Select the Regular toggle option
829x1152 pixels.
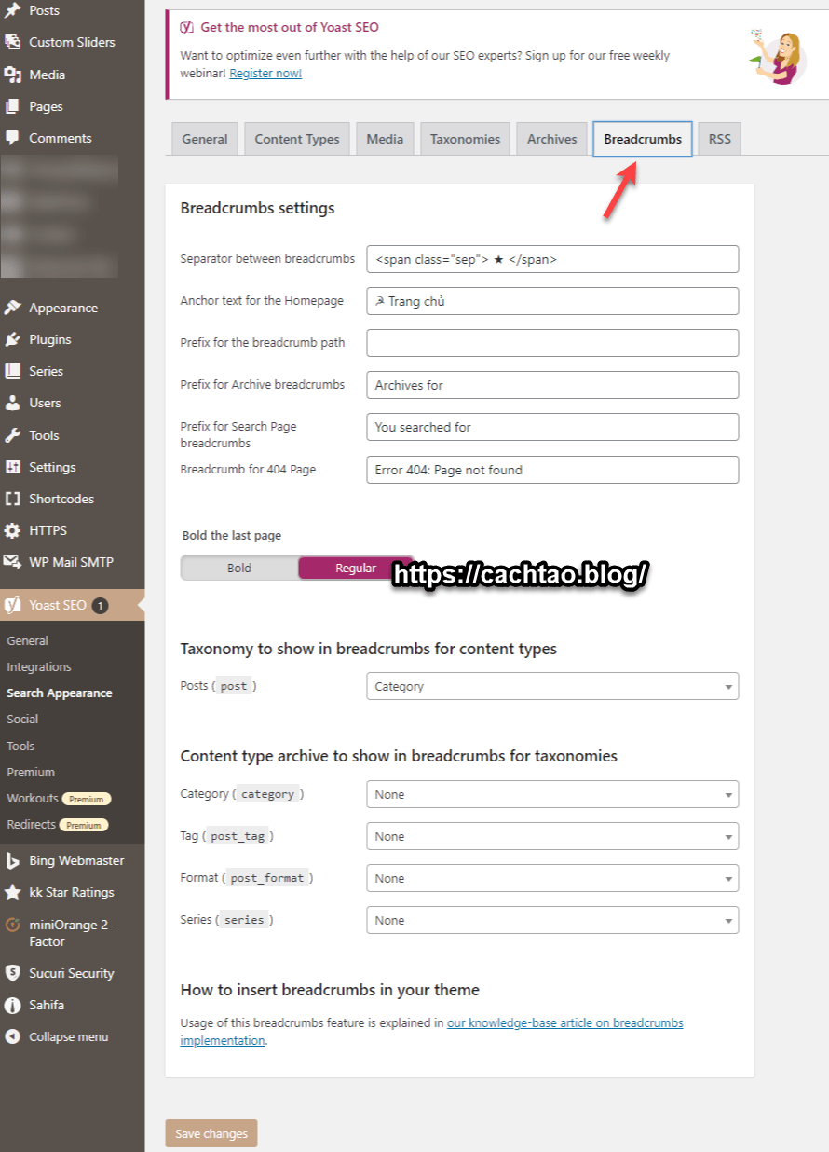[356, 568]
